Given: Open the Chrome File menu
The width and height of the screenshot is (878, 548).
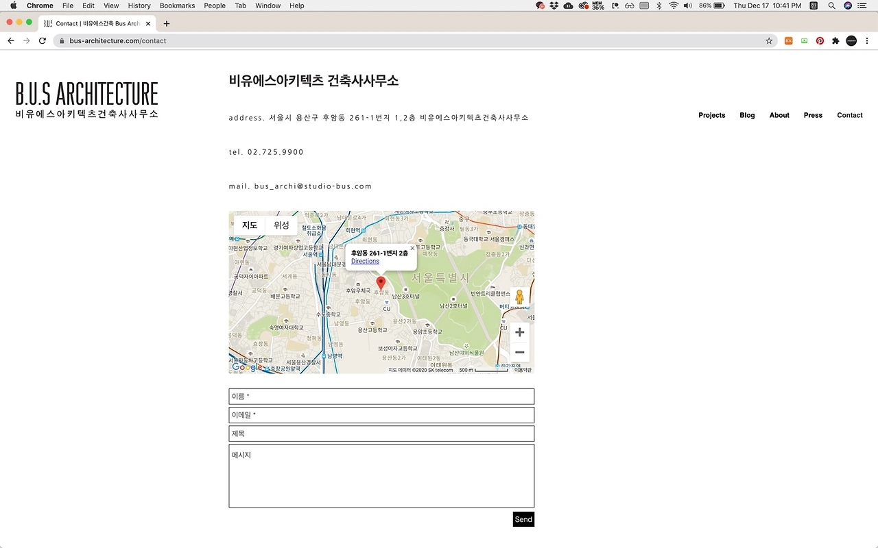Looking at the screenshot, I should [x=68, y=5].
